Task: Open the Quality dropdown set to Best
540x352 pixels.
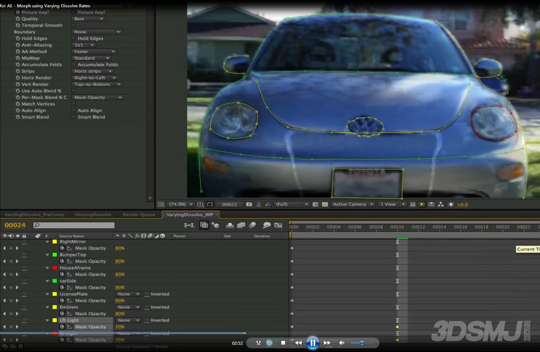Action: [88, 19]
